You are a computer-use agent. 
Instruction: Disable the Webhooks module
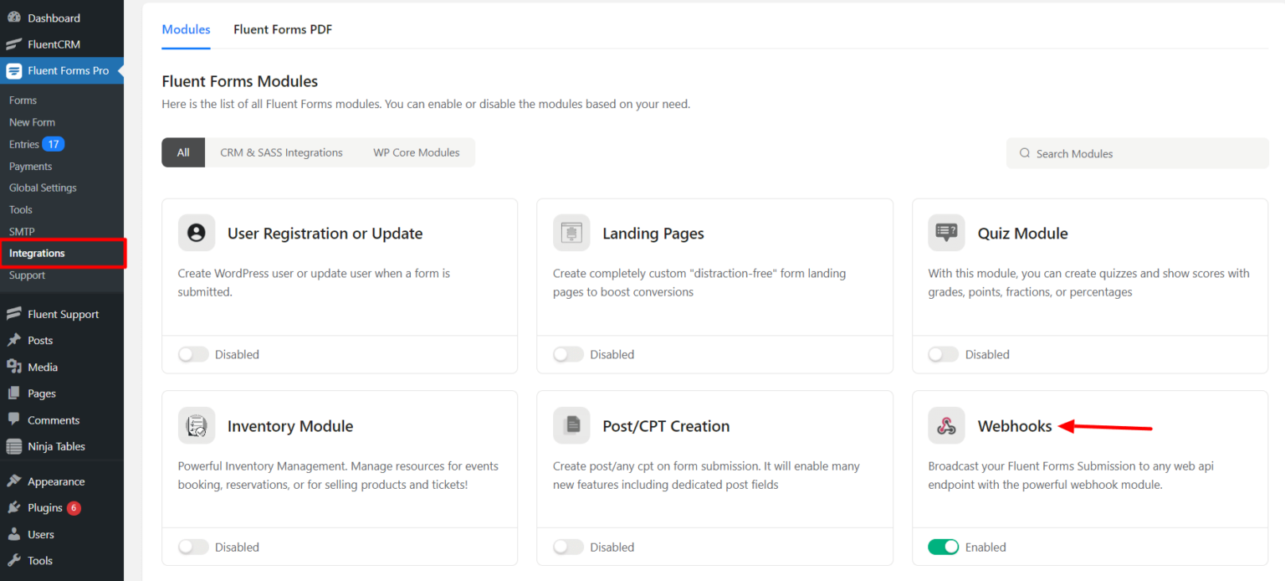point(944,547)
